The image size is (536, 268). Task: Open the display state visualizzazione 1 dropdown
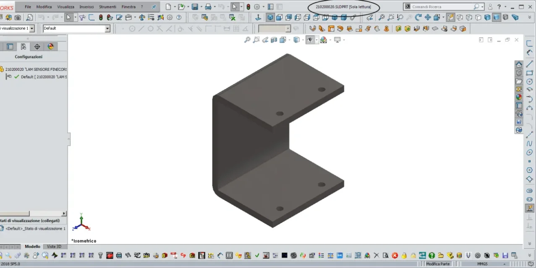click(x=32, y=28)
